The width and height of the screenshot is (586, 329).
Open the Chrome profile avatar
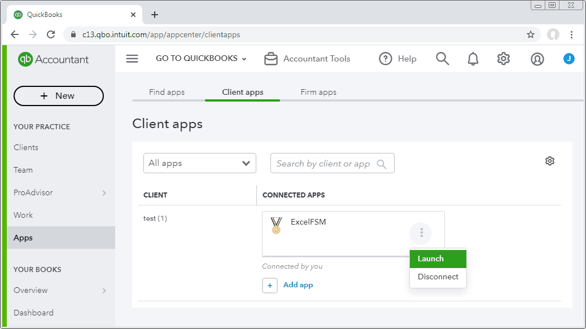(x=553, y=35)
